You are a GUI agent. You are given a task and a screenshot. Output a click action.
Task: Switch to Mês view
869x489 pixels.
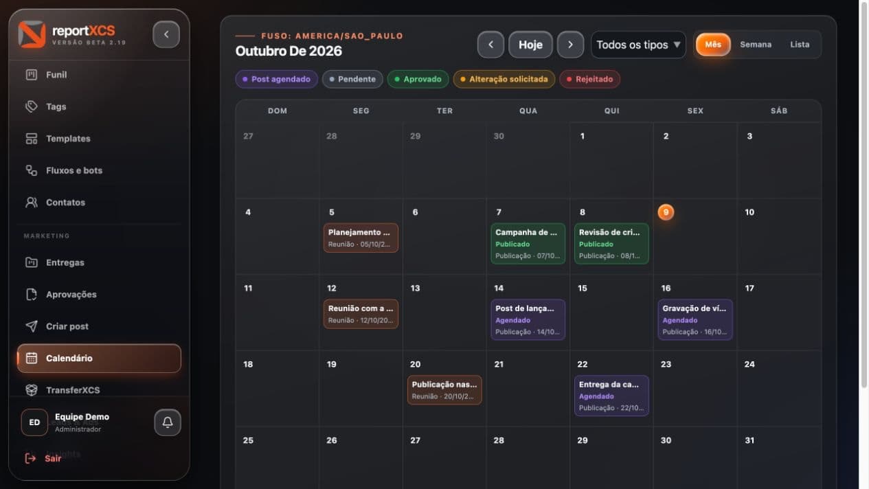[713, 45]
